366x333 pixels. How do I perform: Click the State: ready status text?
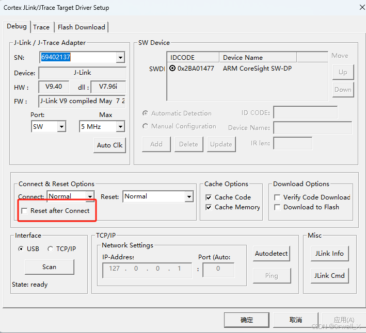(29, 285)
